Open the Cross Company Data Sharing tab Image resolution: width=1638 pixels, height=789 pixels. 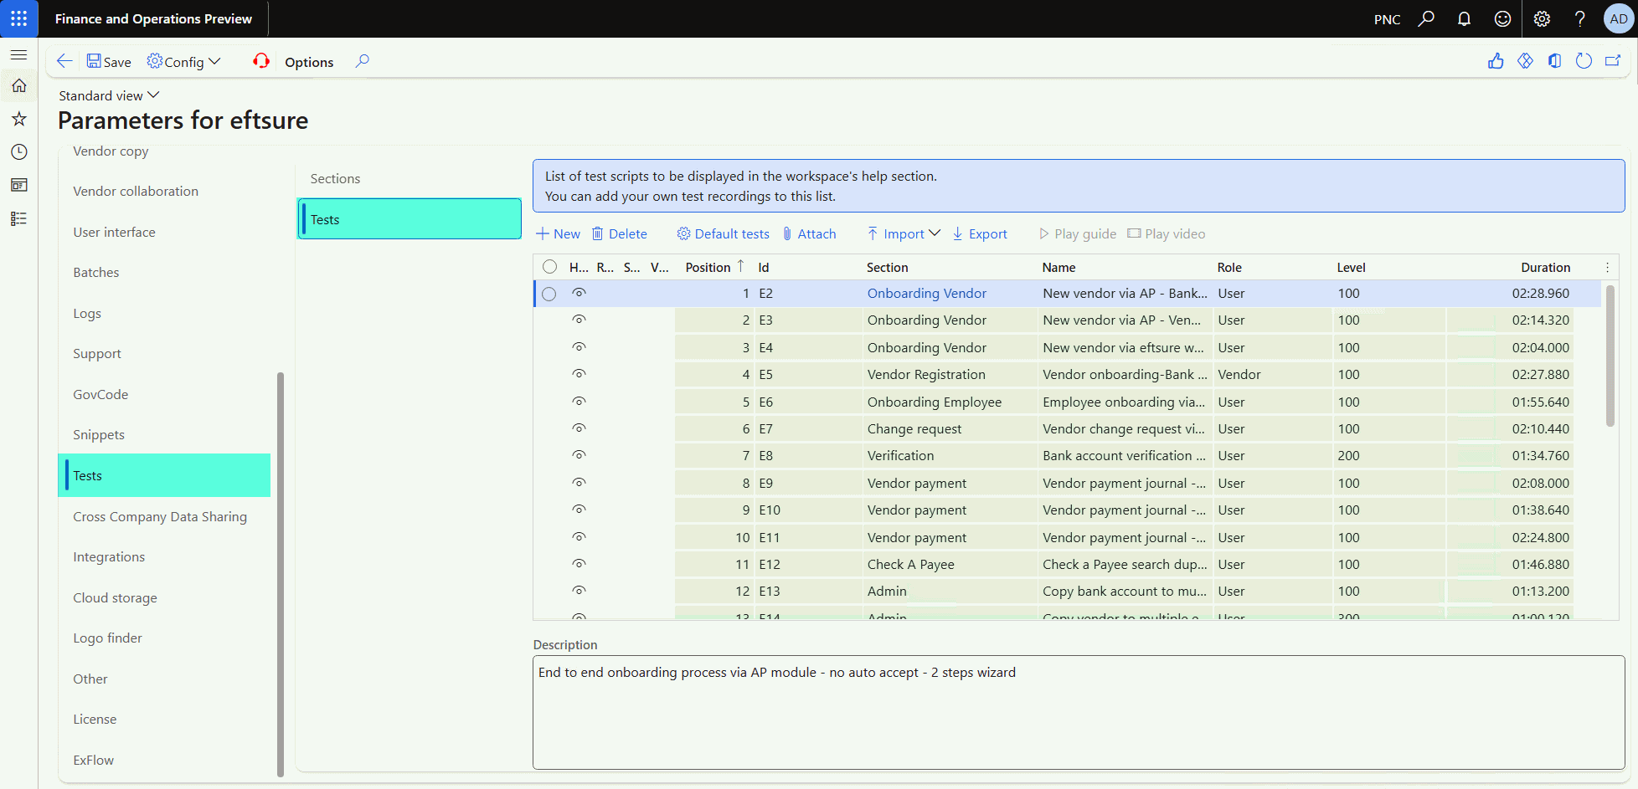coord(160,516)
